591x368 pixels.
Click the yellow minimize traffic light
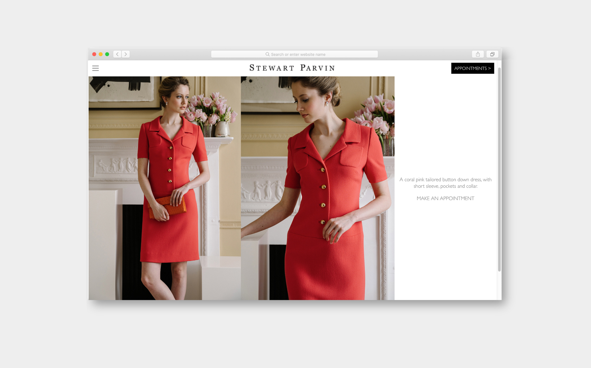click(x=101, y=54)
